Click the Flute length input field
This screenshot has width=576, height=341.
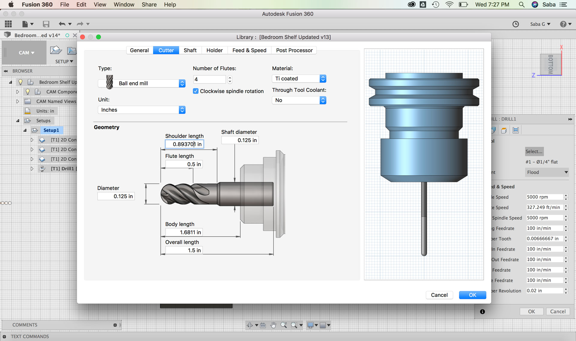coord(184,164)
